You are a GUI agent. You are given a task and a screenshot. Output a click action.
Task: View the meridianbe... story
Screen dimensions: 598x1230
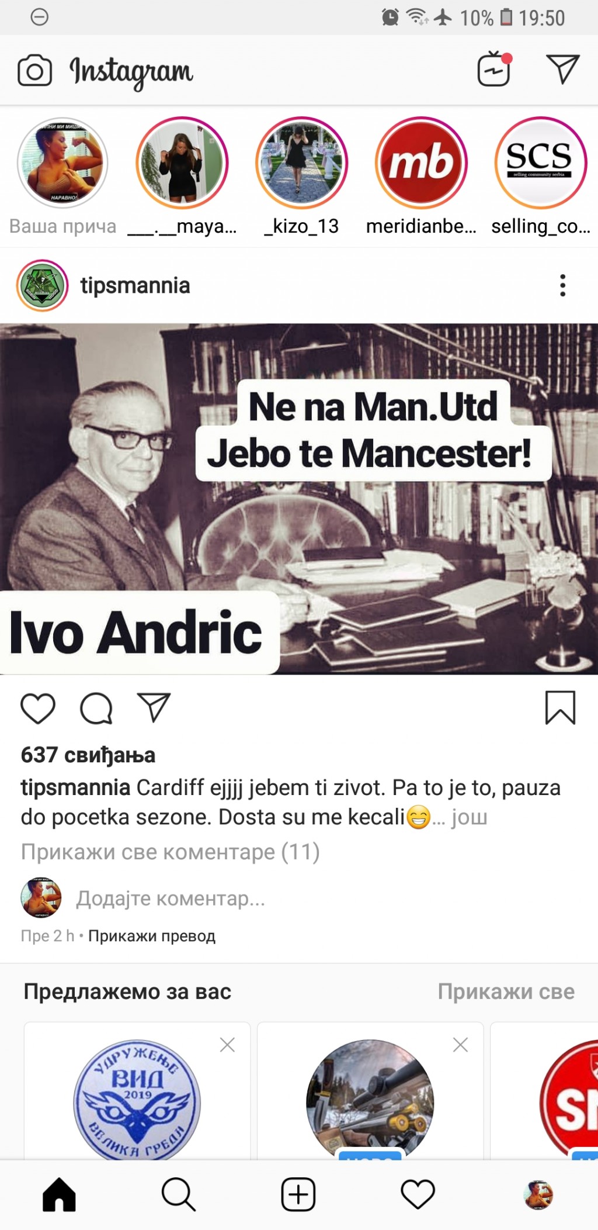pos(421,163)
